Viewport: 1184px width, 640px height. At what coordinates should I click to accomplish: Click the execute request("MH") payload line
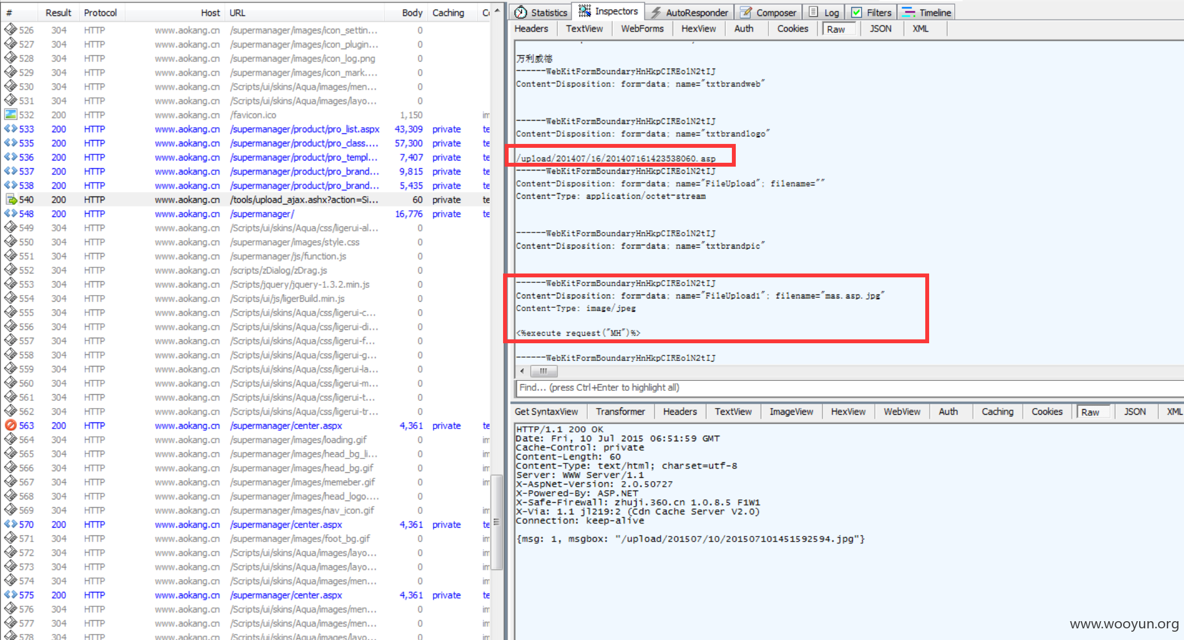click(578, 333)
